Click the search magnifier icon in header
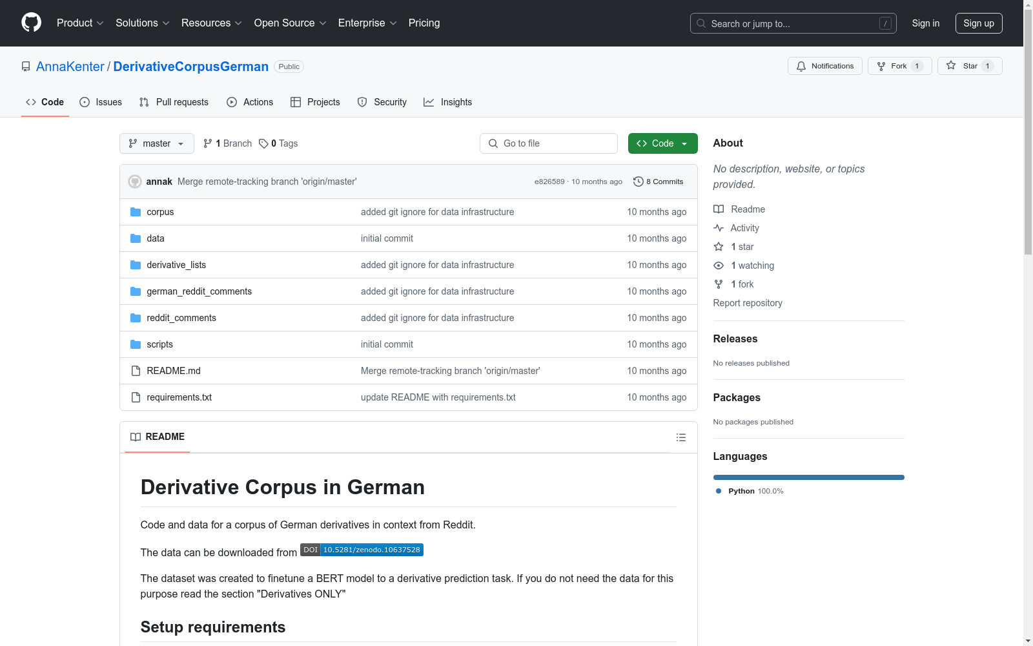 click(701, 23)
